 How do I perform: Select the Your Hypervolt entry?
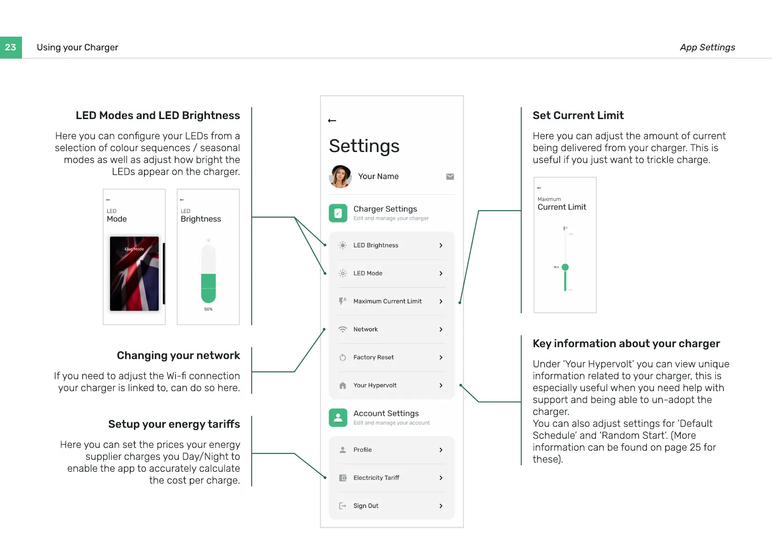coord(375,385)
